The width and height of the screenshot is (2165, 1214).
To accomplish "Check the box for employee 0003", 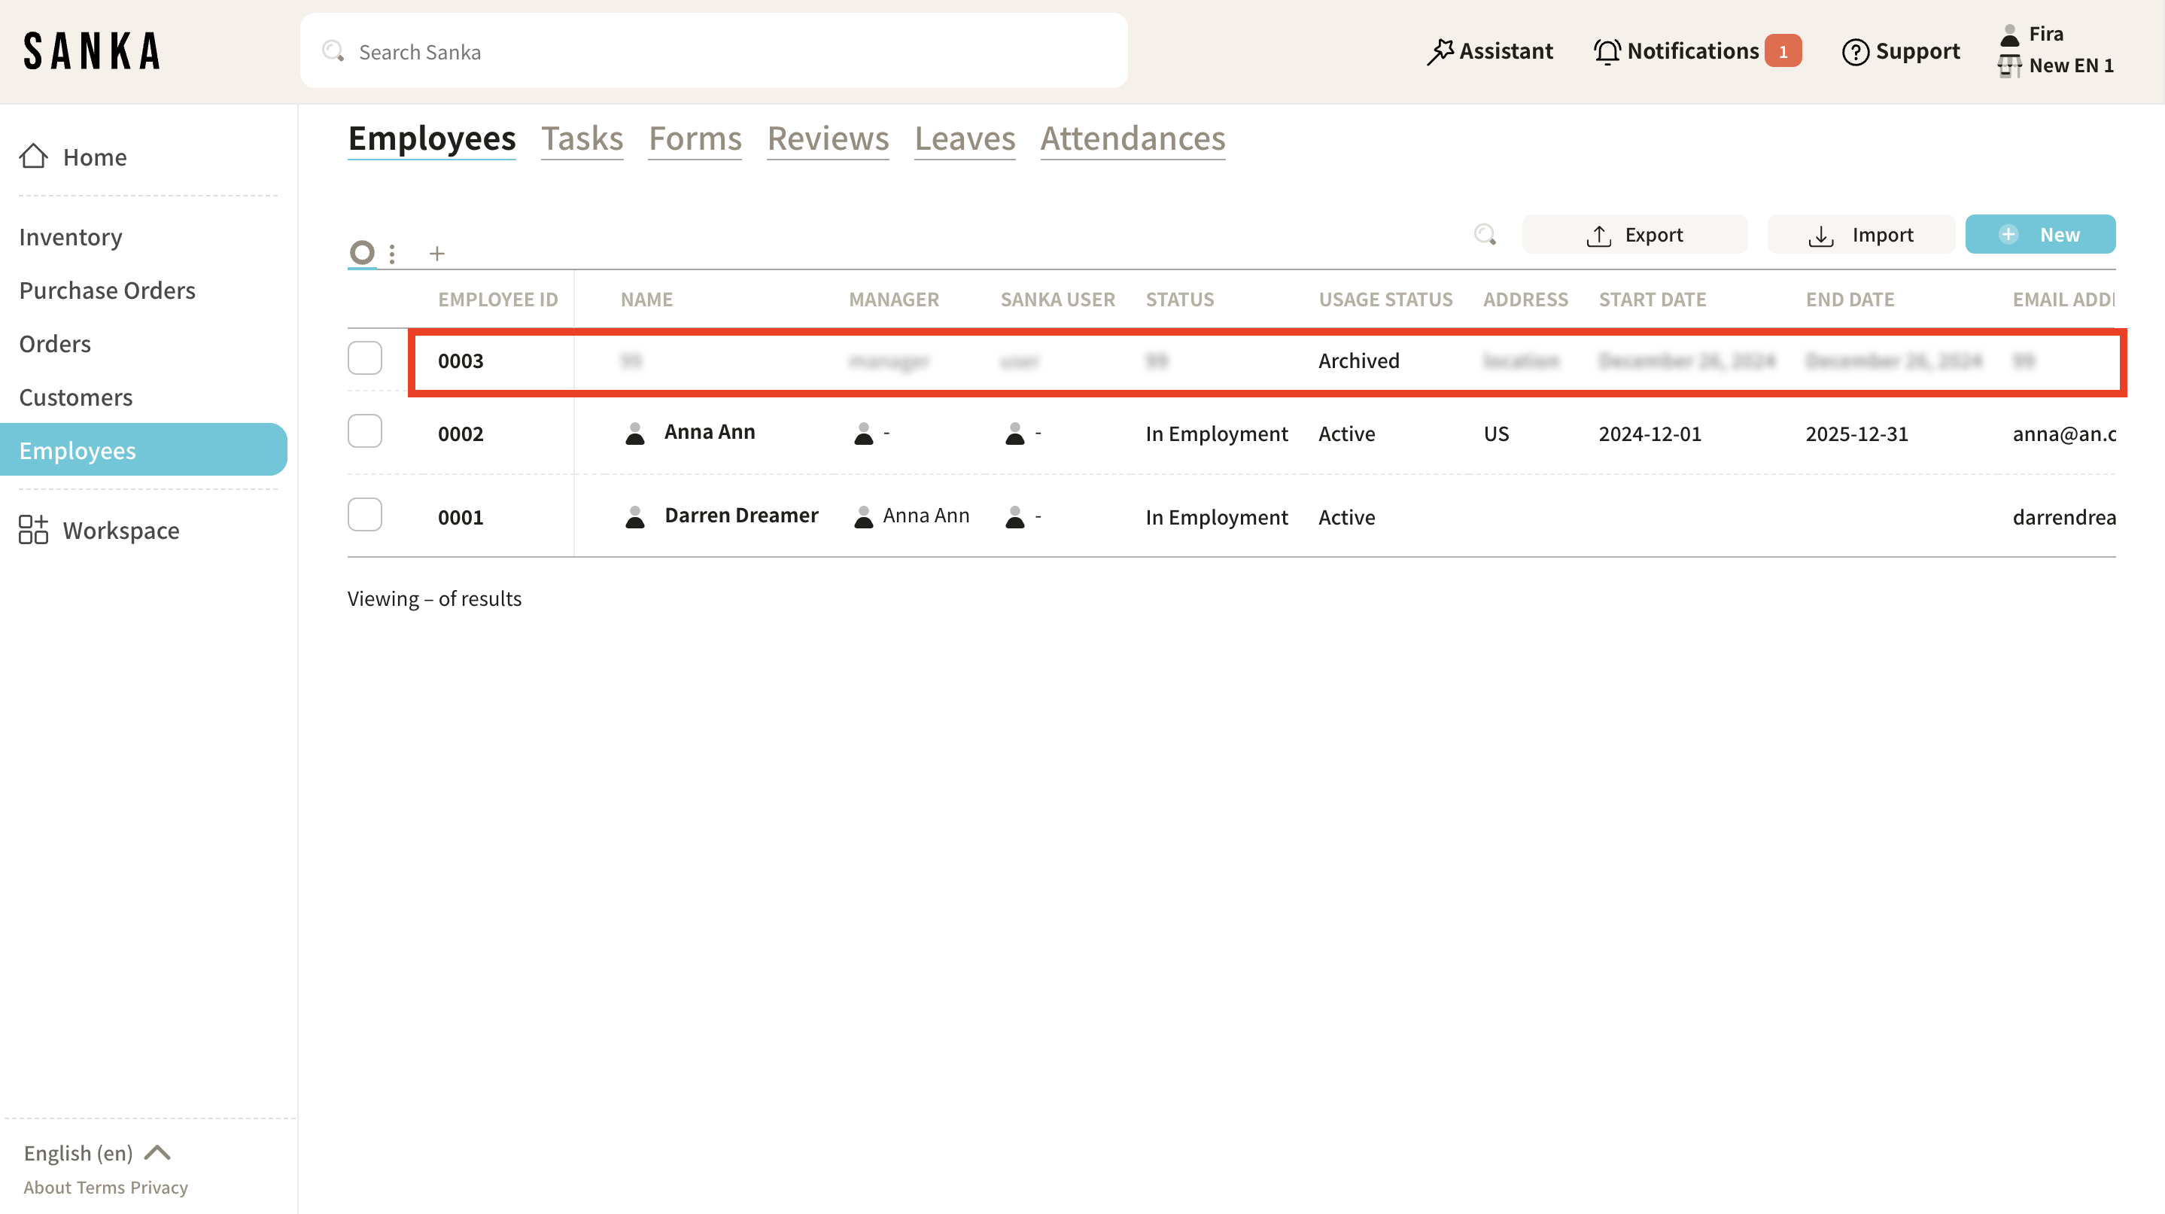I will click(x=365, y=359).
